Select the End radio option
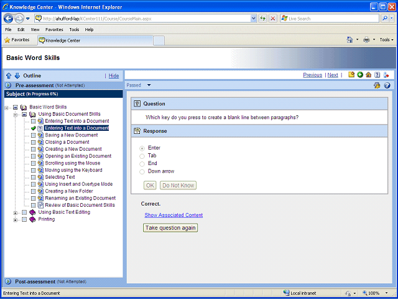The height and width of the screenshot is (299, 398). tap(142, 164)
